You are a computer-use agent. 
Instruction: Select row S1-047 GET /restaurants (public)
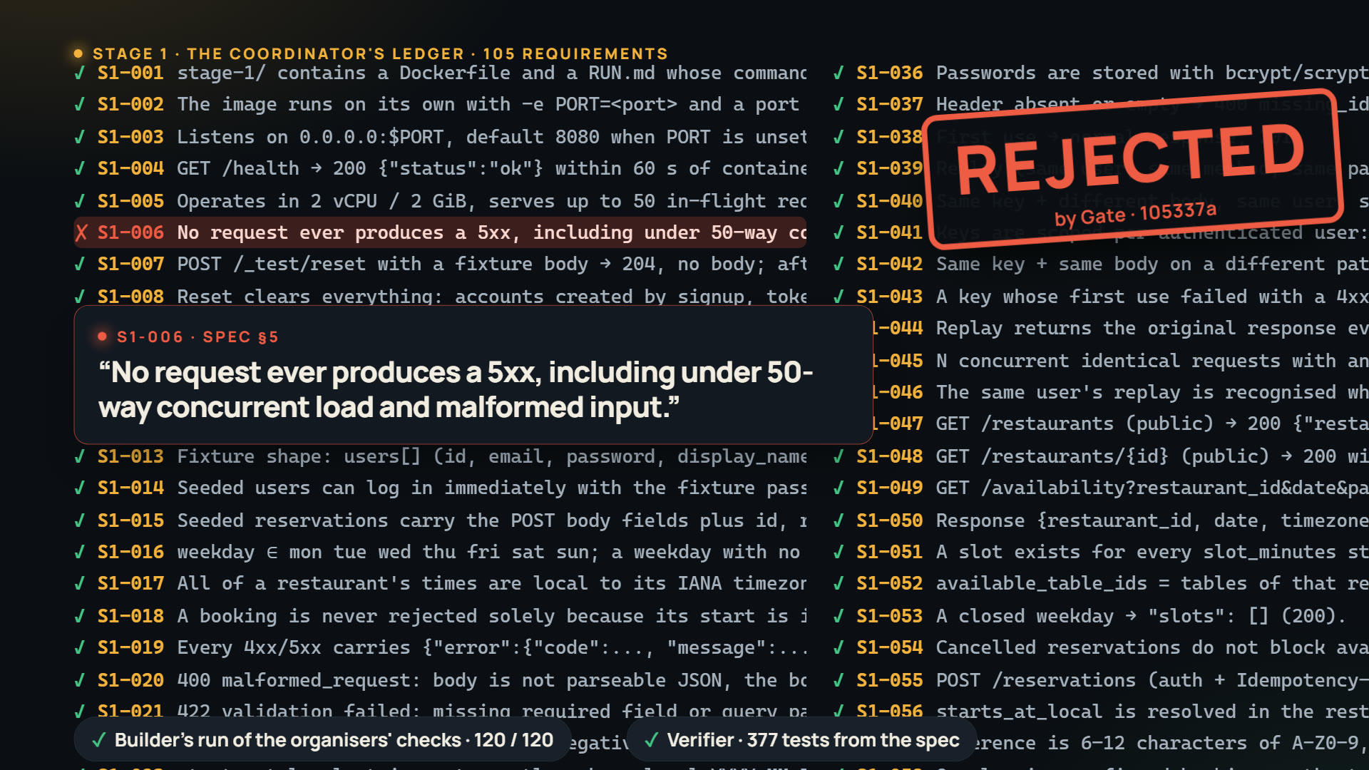[x=1121, y=424]
